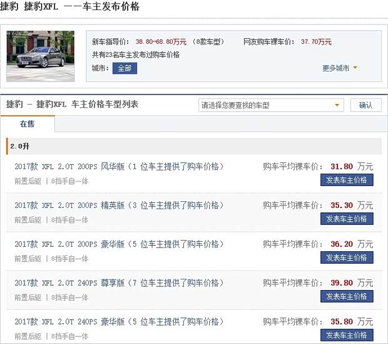Image resolution: width=388 pixels, height=344 pixels.
Task: Open 2017款 XFL 2.0T 200PS 风华版 link
Action: pyautogui.click(x=69, y=167)
